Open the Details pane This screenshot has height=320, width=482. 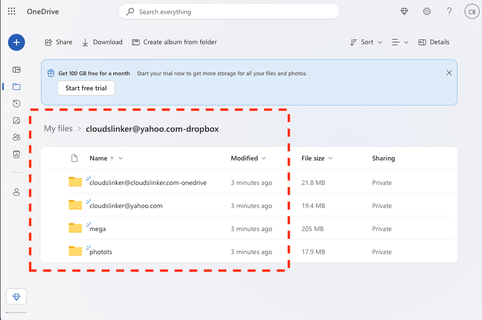434,42
